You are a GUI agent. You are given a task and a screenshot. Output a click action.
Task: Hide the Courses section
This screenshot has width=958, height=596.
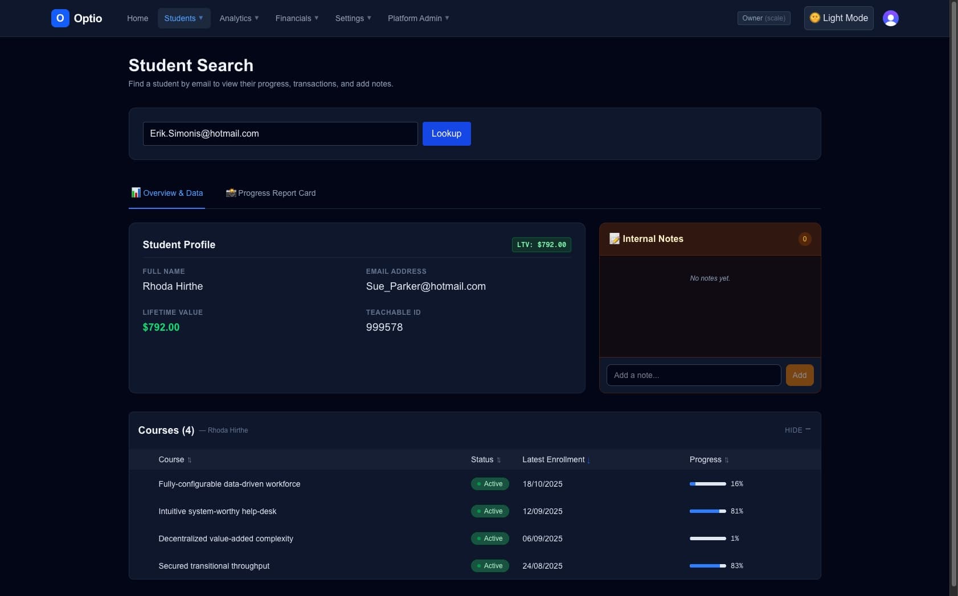(797, 430)
